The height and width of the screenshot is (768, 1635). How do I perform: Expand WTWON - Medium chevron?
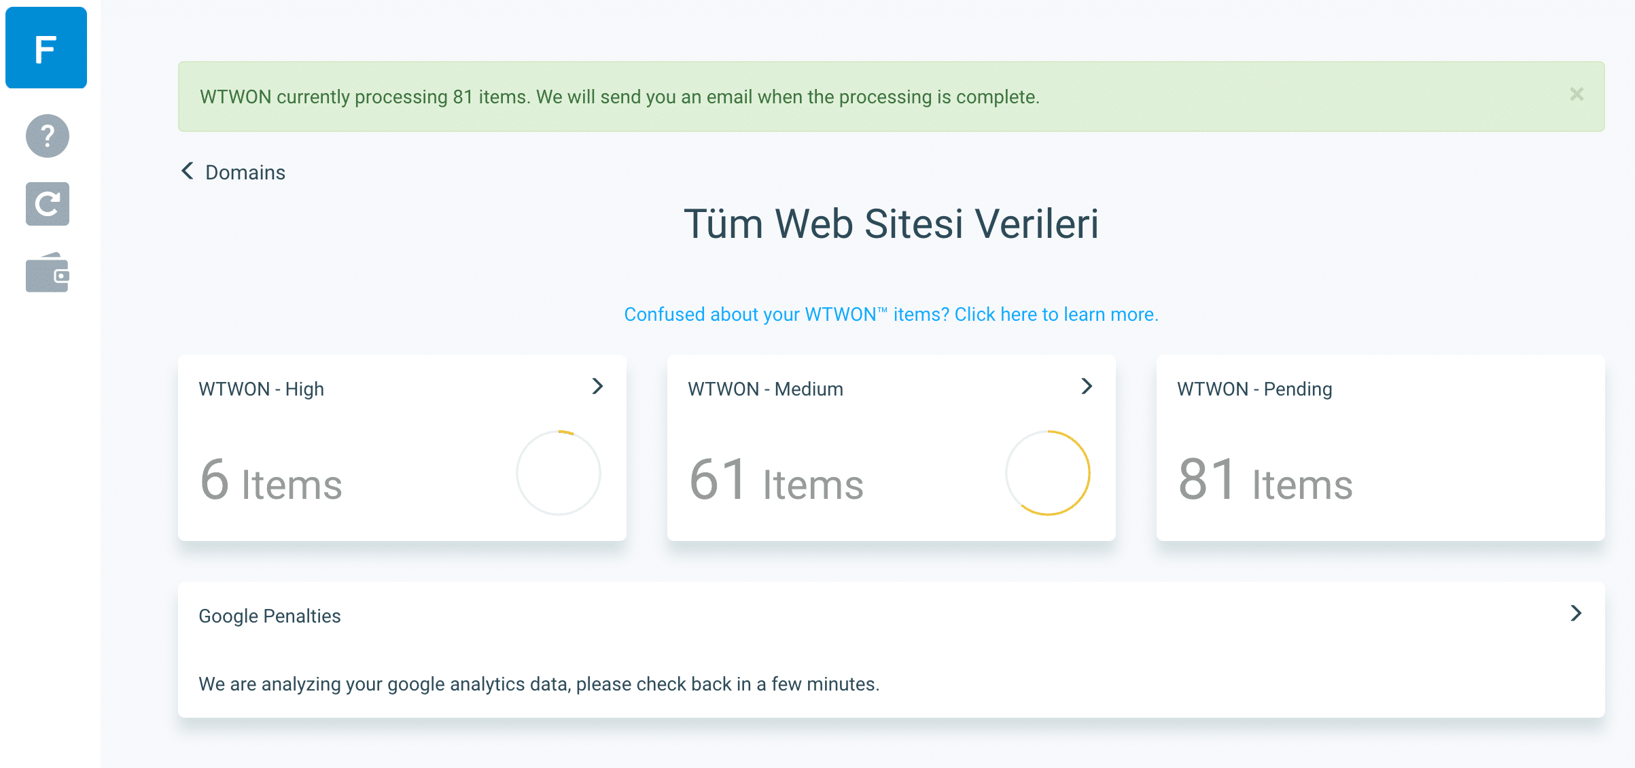click(x=1087, y=387)
